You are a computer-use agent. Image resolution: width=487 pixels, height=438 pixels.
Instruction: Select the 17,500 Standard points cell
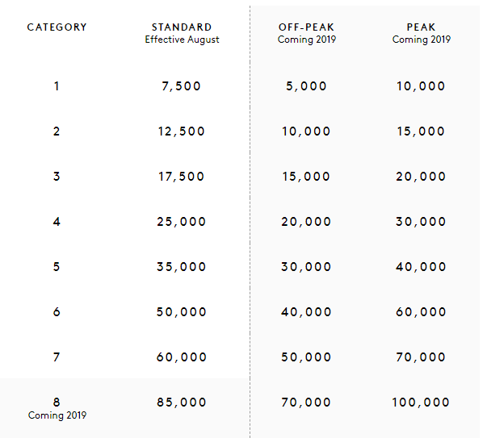coord(182,177)
